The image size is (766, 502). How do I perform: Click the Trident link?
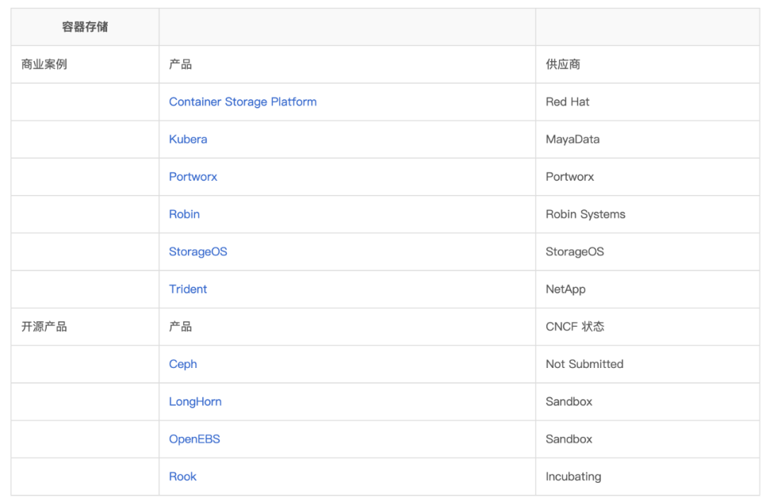pyautogui.click(x=188, y=289)
